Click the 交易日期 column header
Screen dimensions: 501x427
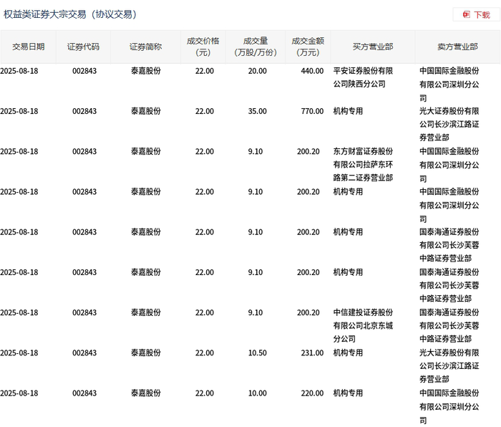pos(29,47)
